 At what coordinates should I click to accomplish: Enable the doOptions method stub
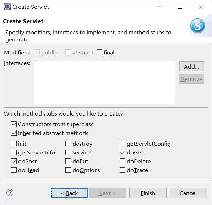(68, 170)
